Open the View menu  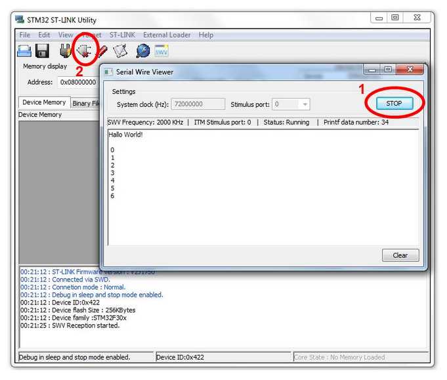tap(66, 35)
